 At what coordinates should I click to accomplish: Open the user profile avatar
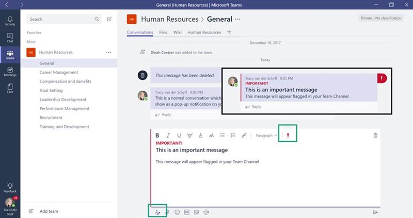coord(10,203)
